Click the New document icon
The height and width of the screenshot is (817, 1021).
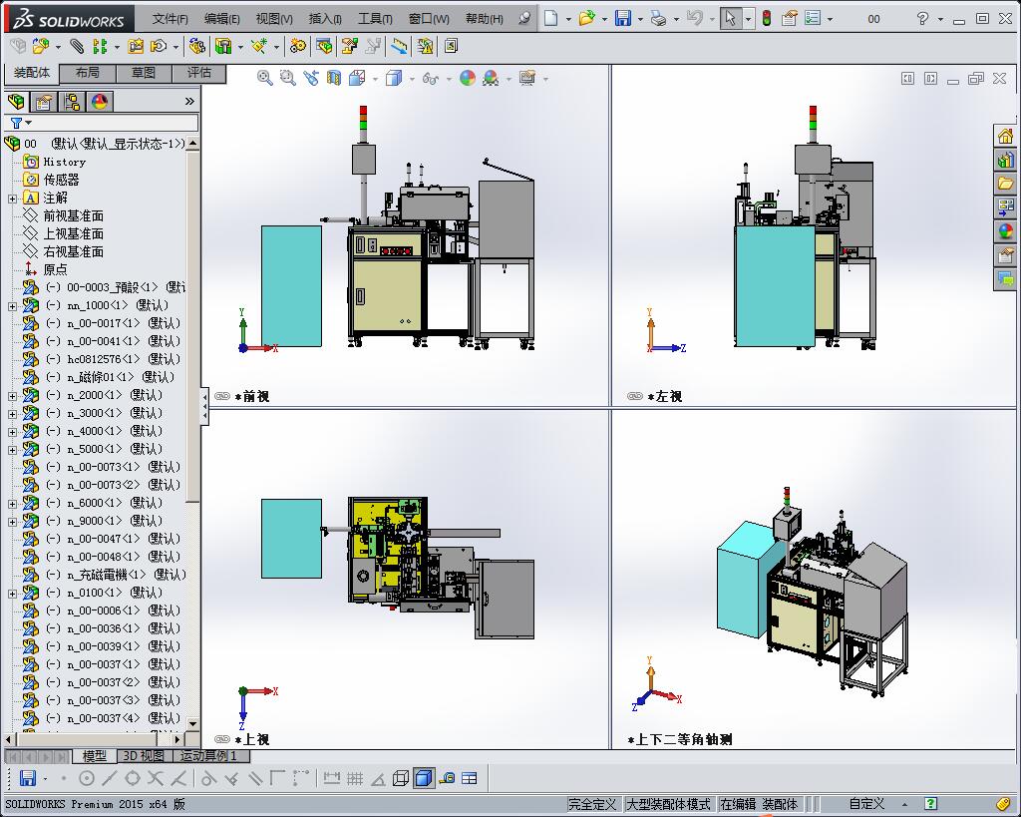tap(550, 18)
